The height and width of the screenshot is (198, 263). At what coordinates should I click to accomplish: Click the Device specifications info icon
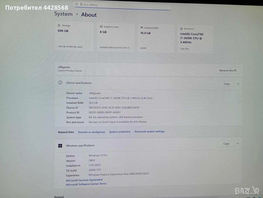pyautogui.click(x=60, y=82)
